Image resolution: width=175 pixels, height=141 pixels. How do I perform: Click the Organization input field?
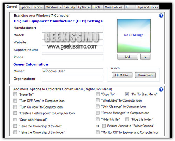(72, 79)
